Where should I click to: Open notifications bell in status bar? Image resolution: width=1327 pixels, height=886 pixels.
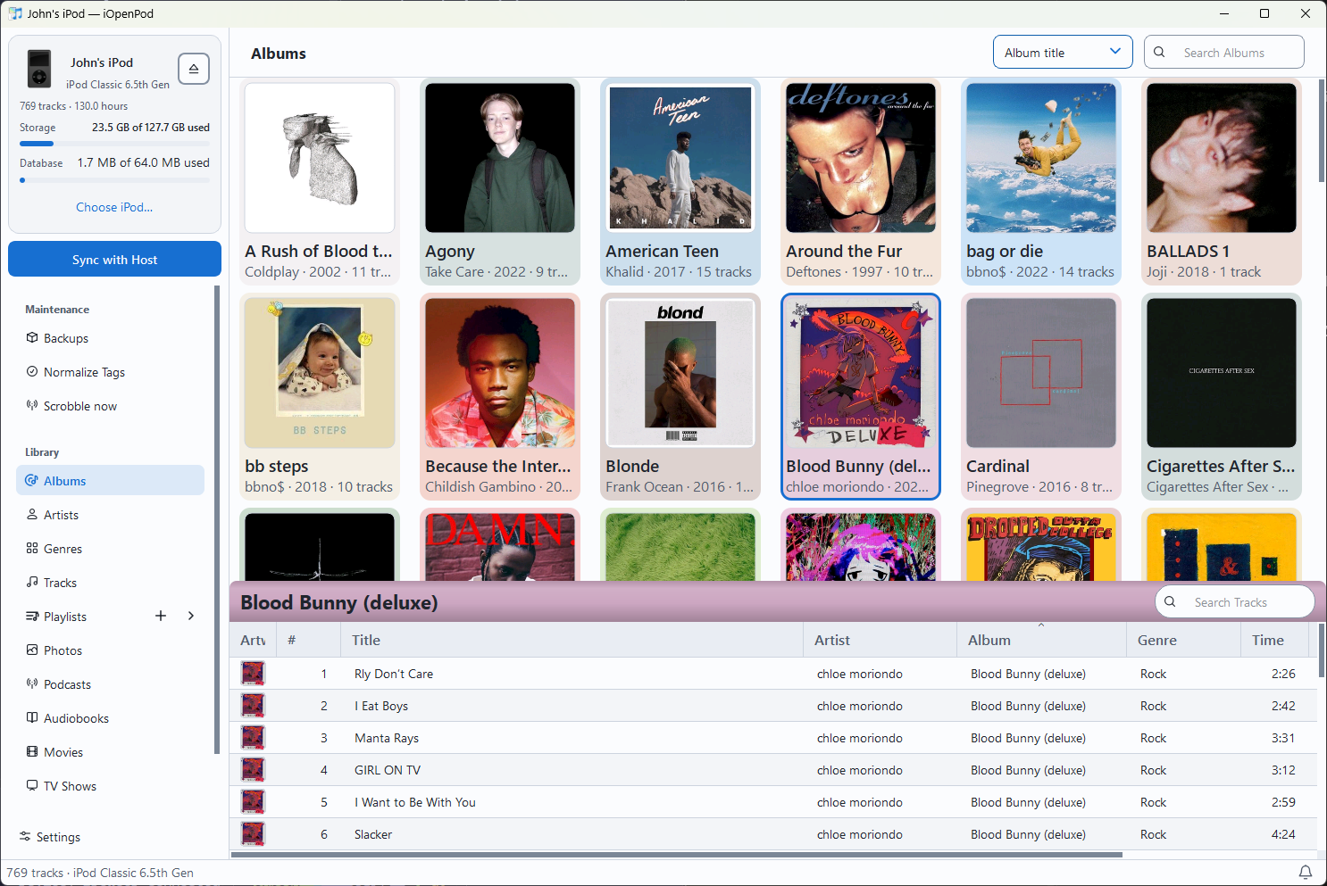click(x=1306, y=873)
